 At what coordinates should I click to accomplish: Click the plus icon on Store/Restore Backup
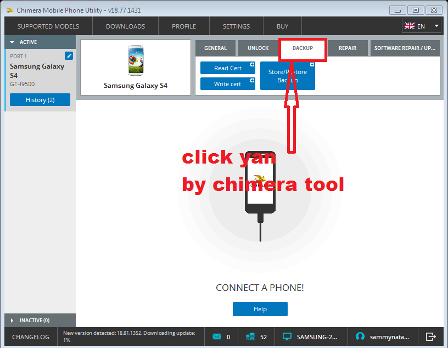click(x=312, y=65)
